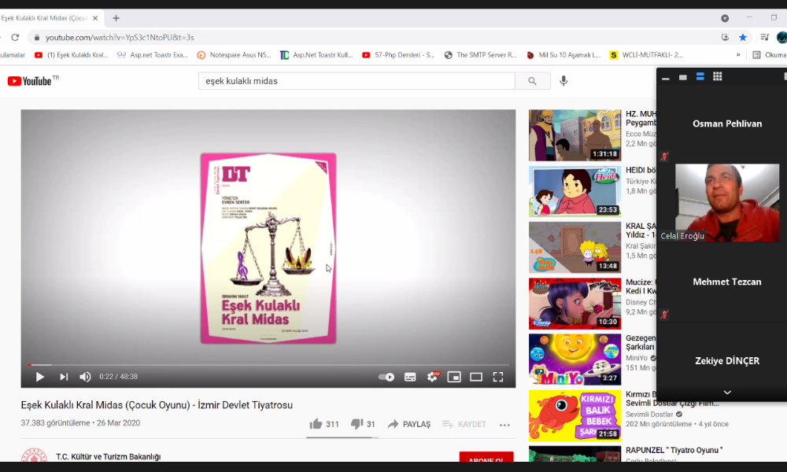Open the Chrome tab search dropdown

pos(725,18)
